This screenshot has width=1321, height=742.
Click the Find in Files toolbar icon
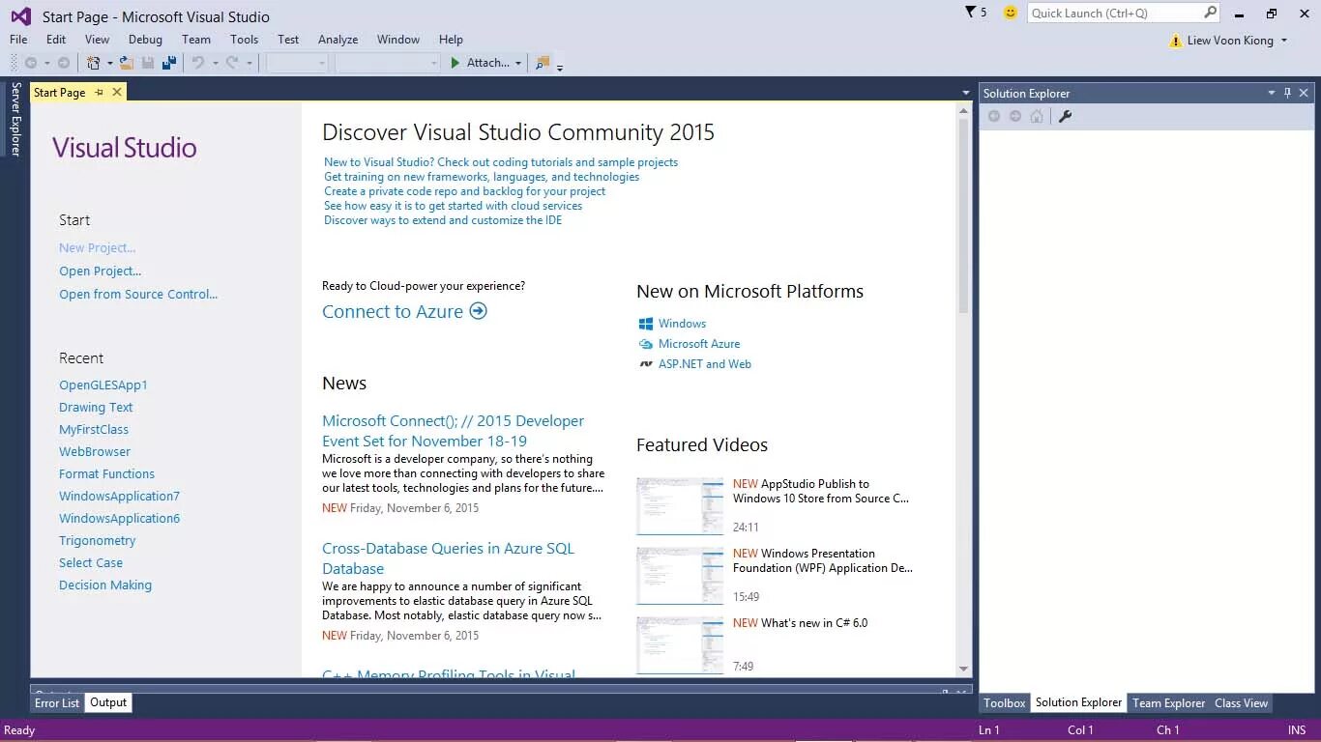(x=543, y=63)
